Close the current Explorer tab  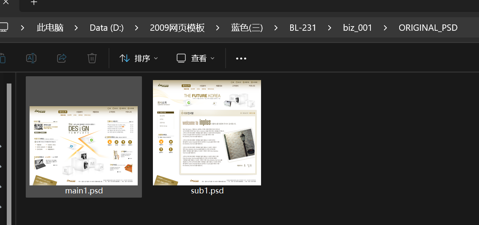click(6, 3)
